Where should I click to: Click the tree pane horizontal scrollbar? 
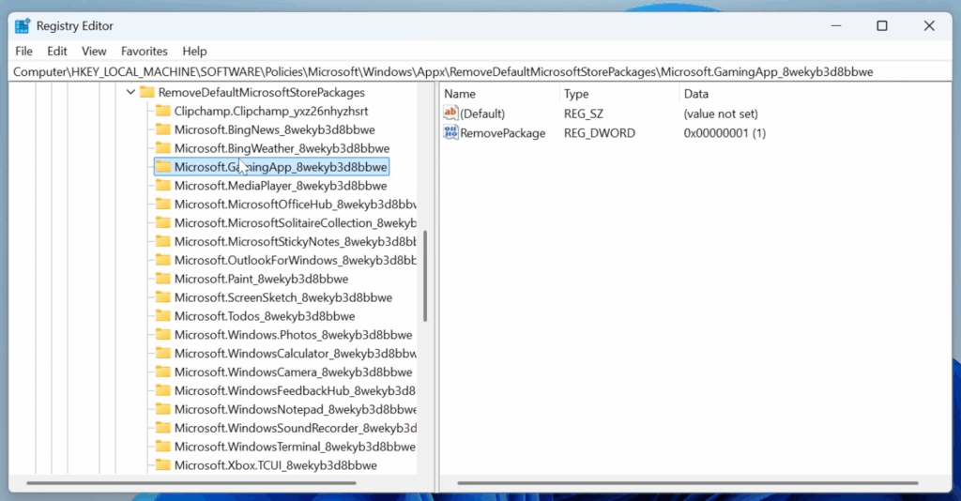[x=216, y=484]
